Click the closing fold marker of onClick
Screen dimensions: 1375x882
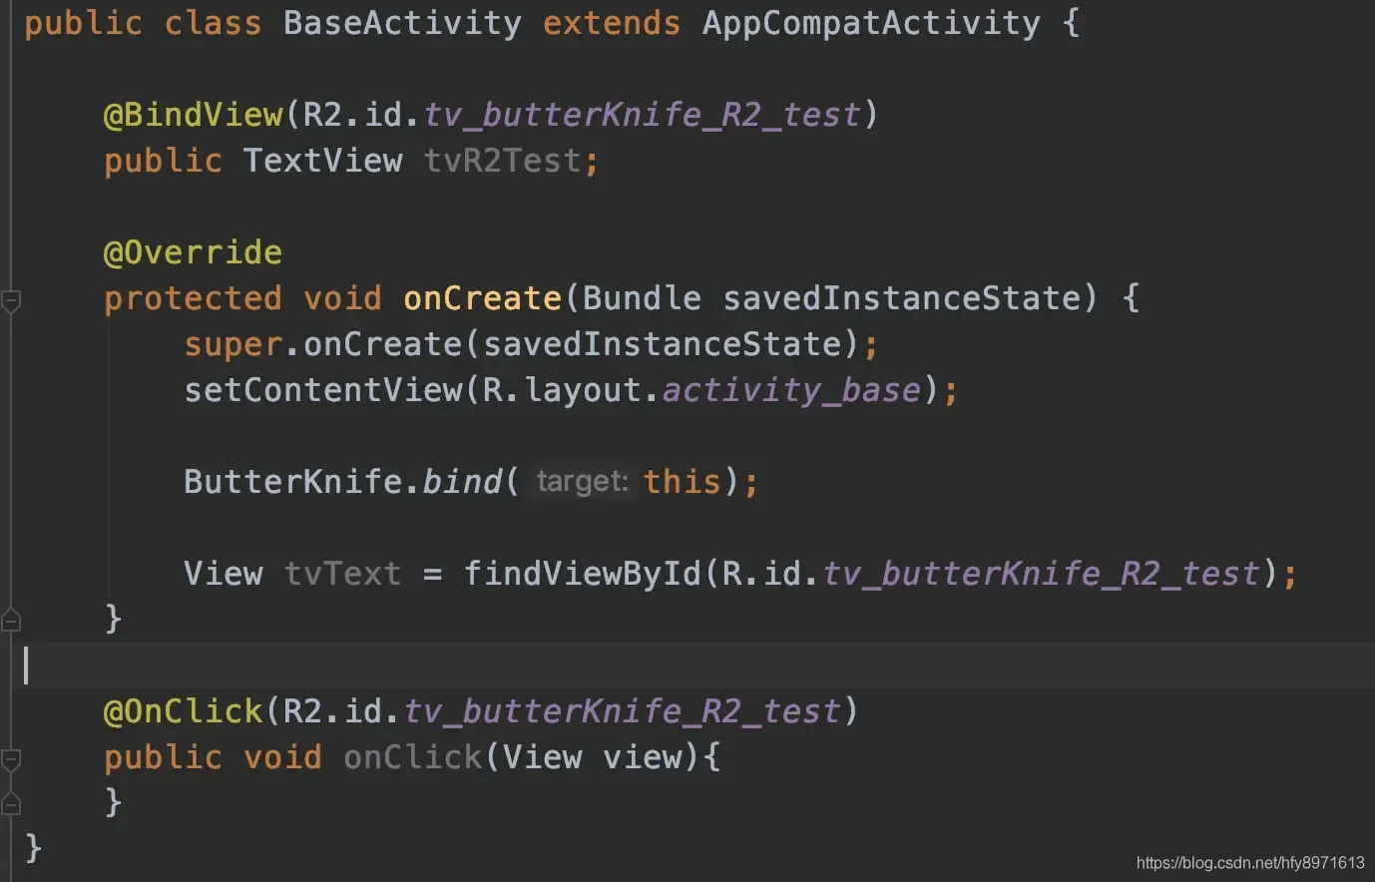coord(11,804)
